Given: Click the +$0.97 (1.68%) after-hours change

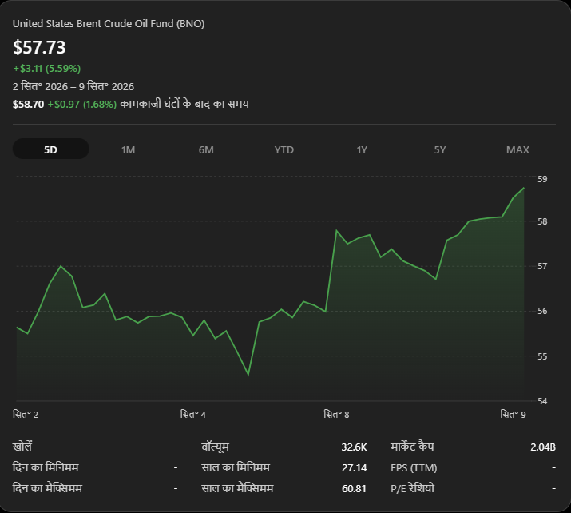Looking at the screenshot, I should pos(82,105).
